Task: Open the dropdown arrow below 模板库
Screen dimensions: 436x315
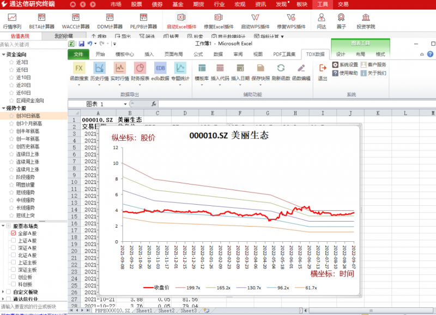Action: (x=202, y=85)
